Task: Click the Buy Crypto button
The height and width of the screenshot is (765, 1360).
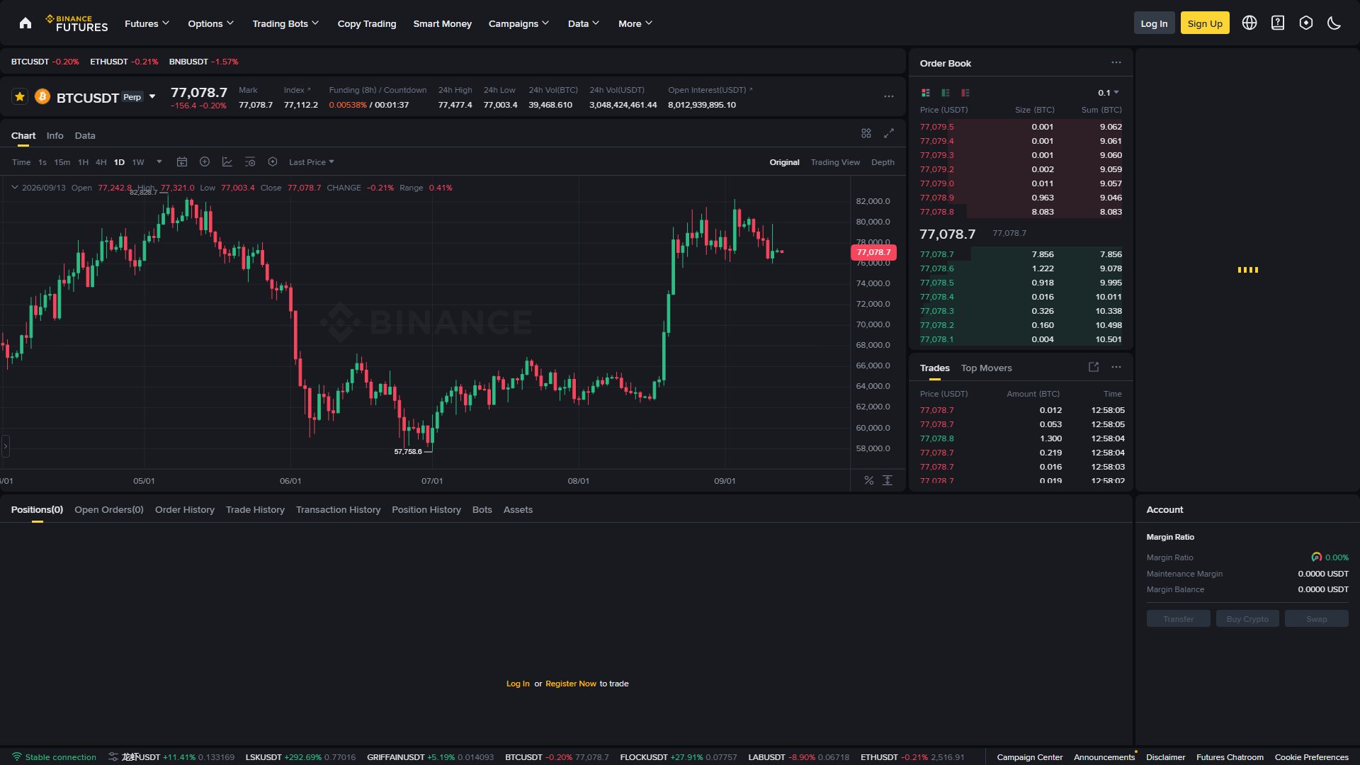Action: pos(1247,619)
